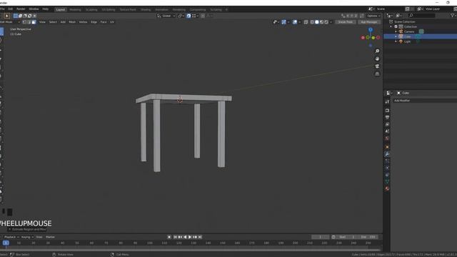457x257 pixels.
Task: Click the zoom magnifier viewport gizmo
Action: (377, 51)
